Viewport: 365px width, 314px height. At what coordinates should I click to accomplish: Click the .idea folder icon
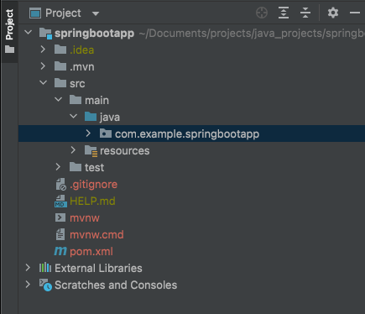click(x=60, y=50)
